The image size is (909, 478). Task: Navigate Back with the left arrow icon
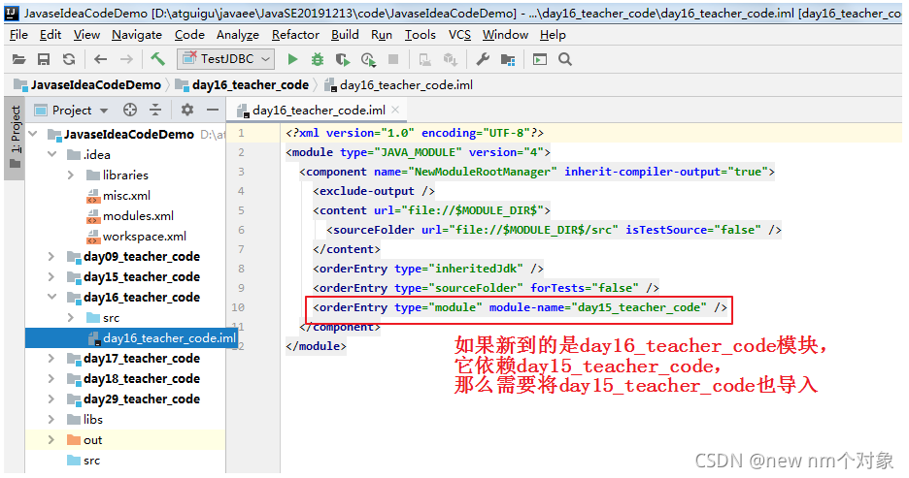click(101, 59)
